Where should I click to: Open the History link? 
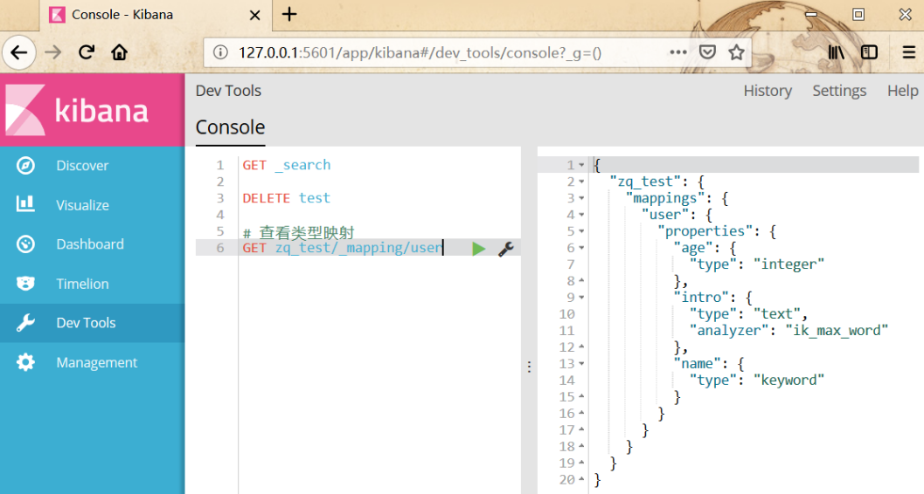(768, 91)
